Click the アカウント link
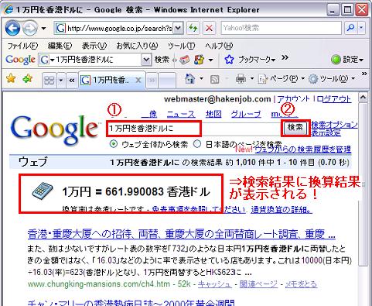 click(294, 99)
